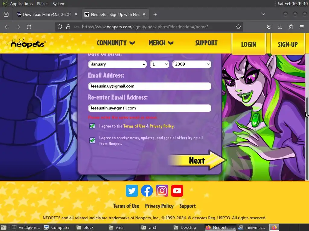The image size is (309, 231).
Task: Close the Neopets Sign Up tab
Action: (144, 14)
